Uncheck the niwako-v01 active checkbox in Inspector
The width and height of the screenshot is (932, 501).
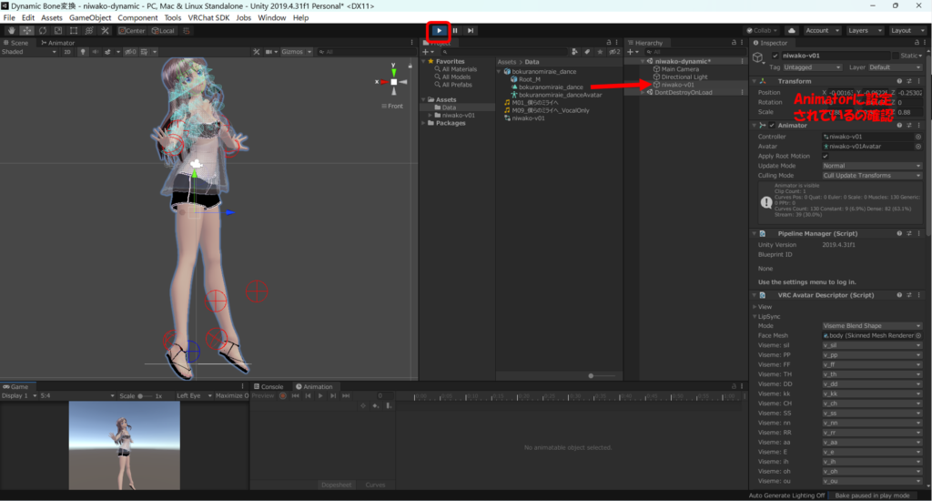(x=775, y=56)
